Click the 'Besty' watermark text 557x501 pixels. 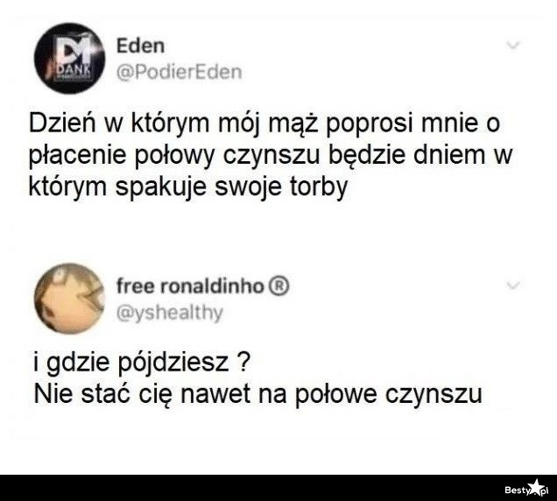tap(517, 490)
